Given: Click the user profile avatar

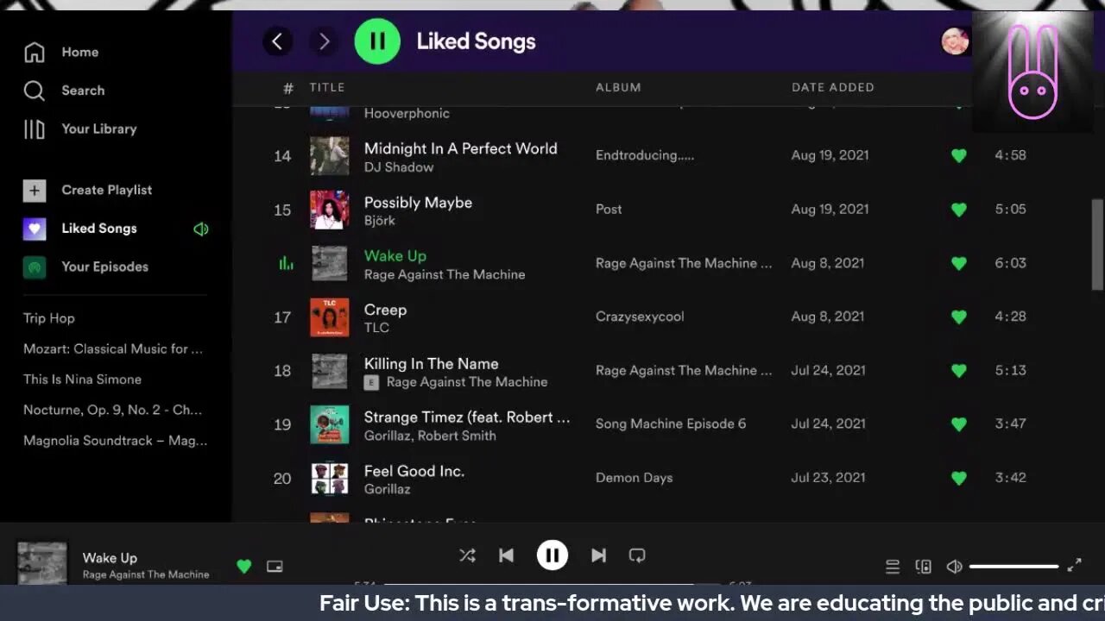Looking at the screenshot, I should 955,41.
